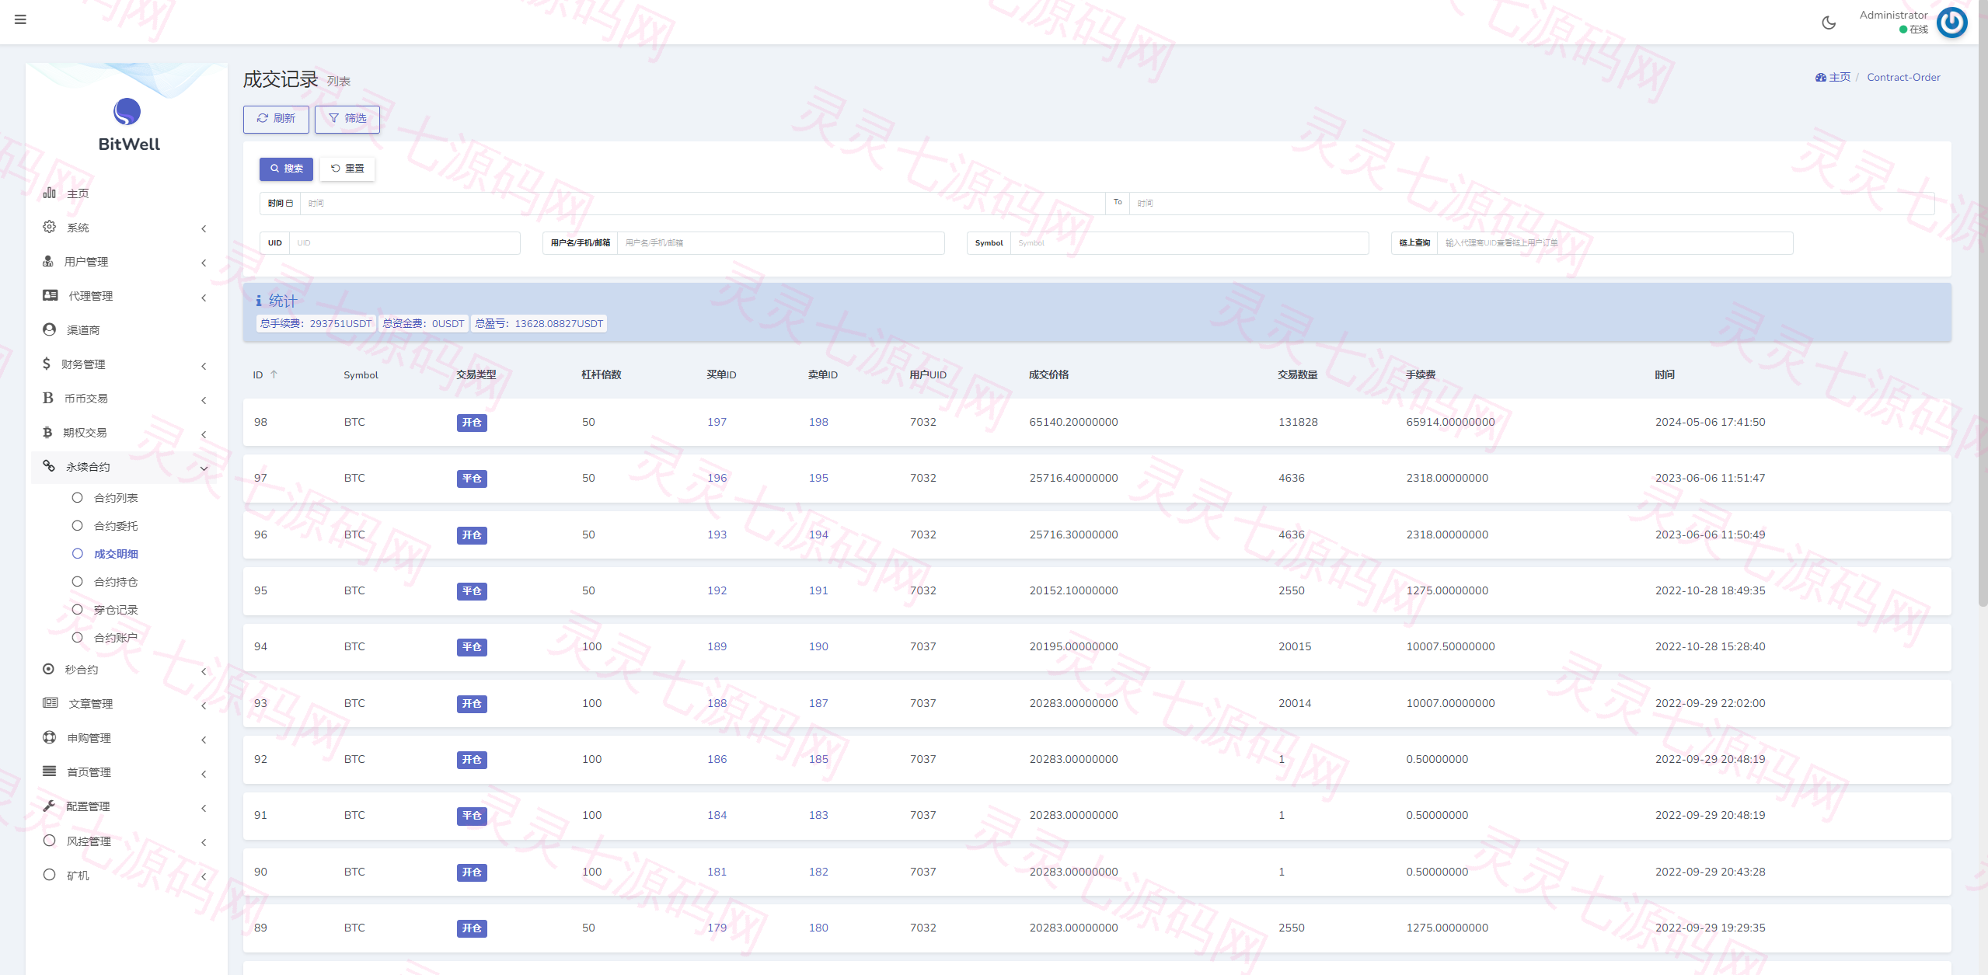The width and height of the screenshot is (1988, 975).
Task: Toggle the hamburger sidebar menu icon
Action: pyautogui.click(x=20, y=19)
